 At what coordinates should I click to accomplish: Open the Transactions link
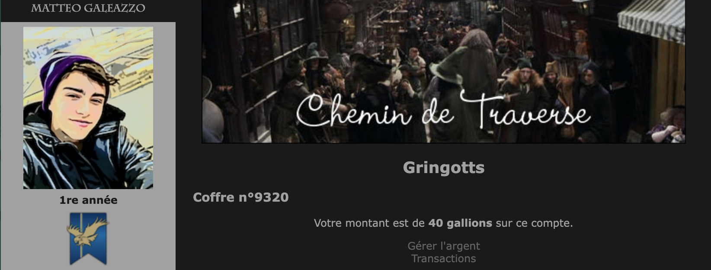point(444,258)
